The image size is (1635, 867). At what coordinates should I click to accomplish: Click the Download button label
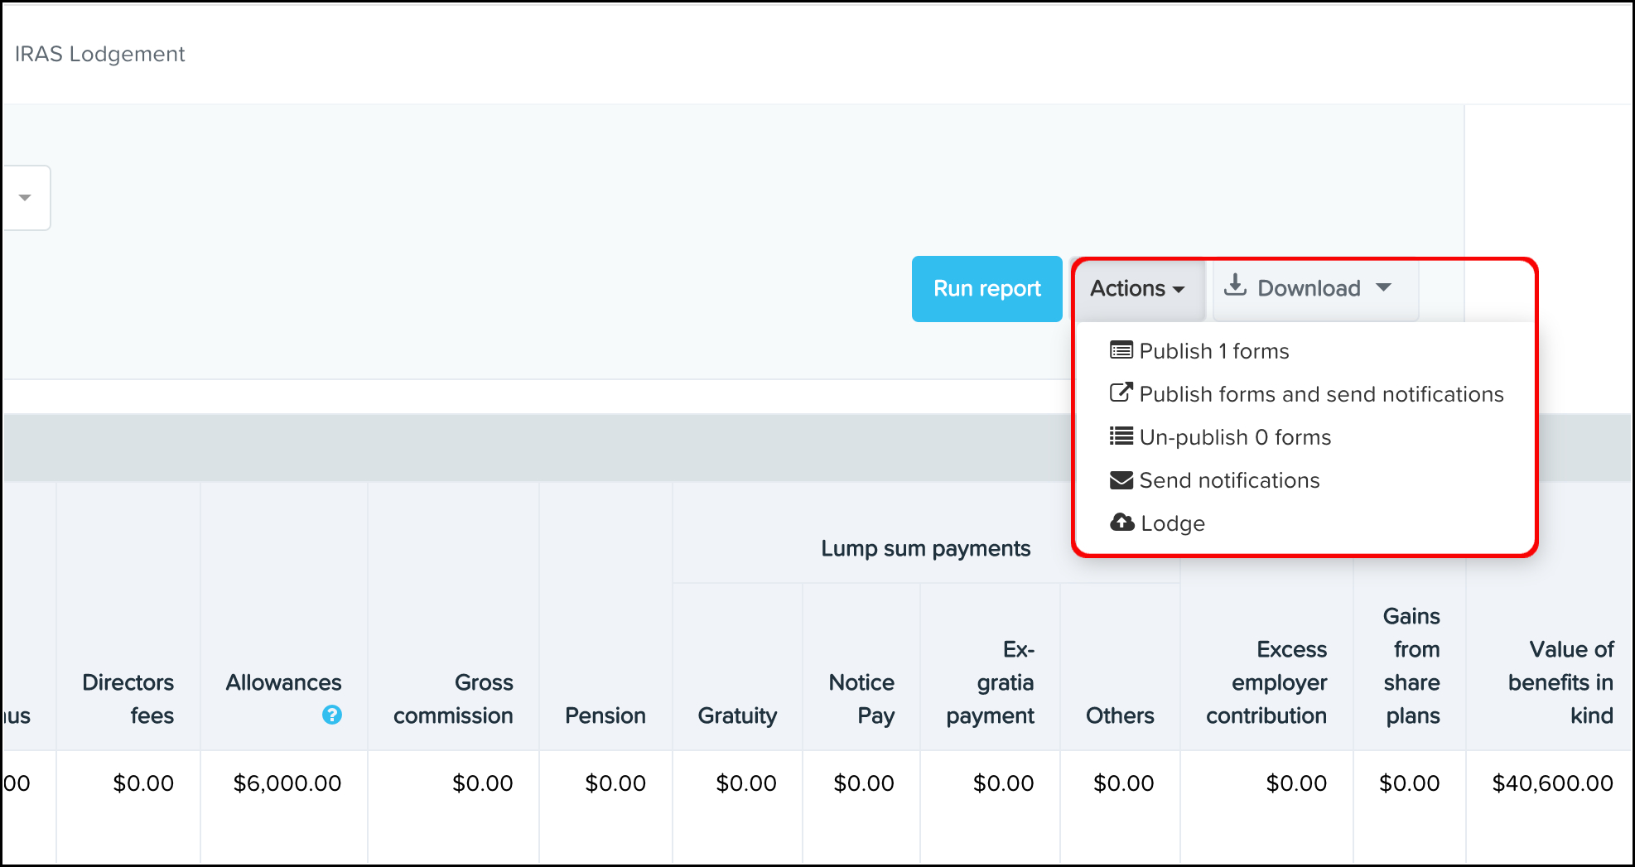(1309, 288)
